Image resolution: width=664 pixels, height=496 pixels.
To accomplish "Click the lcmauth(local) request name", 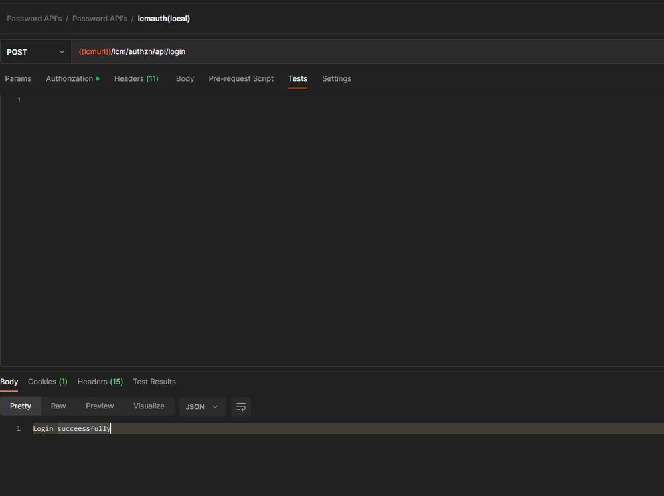I will (x=163, y=19).
